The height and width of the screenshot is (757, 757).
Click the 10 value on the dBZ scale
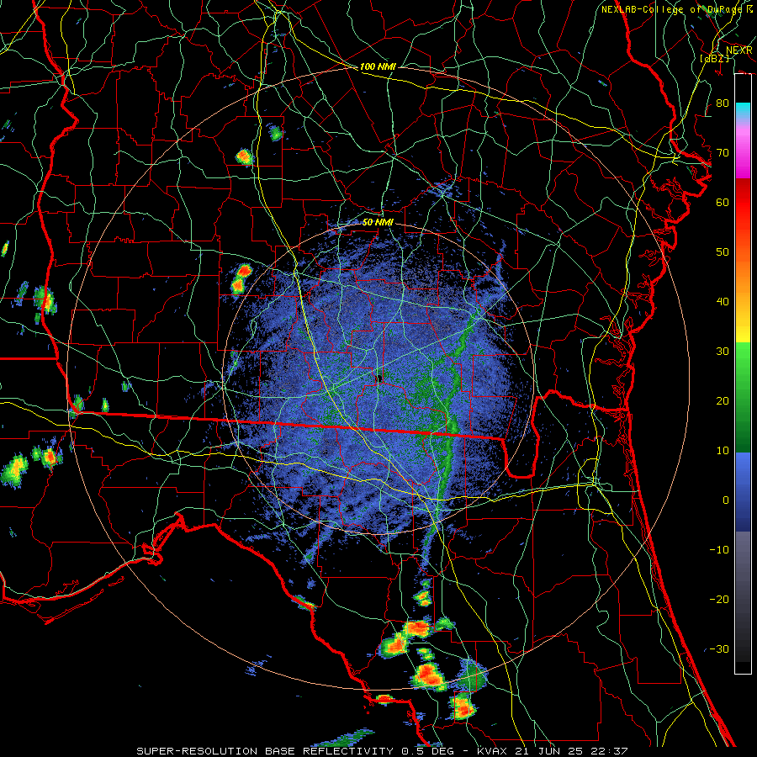coord(723,451)
